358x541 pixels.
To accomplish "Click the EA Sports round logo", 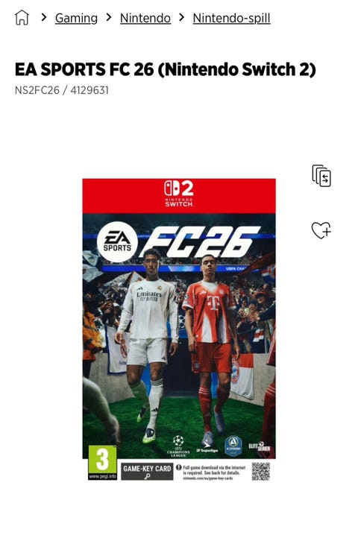I will pos(117,242).
